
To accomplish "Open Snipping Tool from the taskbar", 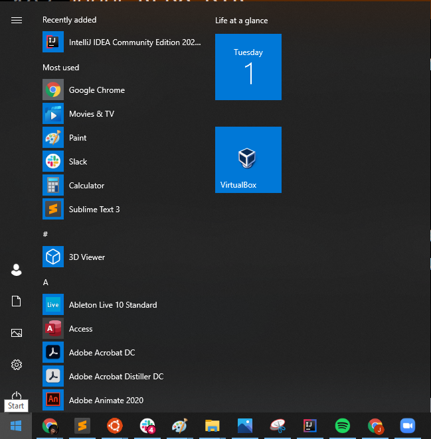I will coord(278,426).
